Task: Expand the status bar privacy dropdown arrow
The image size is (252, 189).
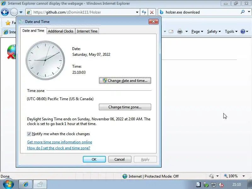Action: click(217, 176)
